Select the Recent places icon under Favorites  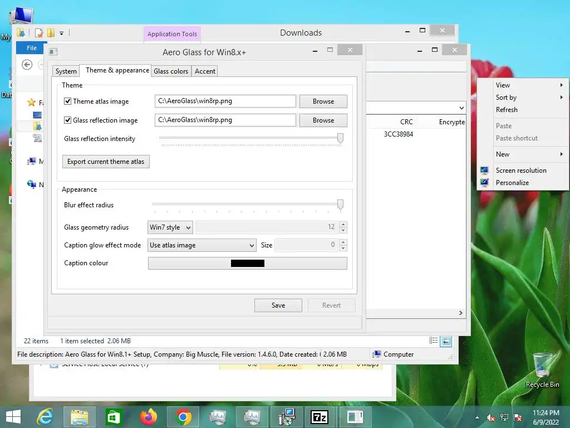coord(37,138)
